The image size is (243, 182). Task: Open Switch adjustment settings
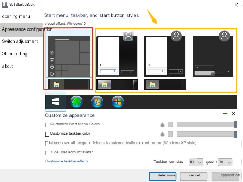point(20,41)
